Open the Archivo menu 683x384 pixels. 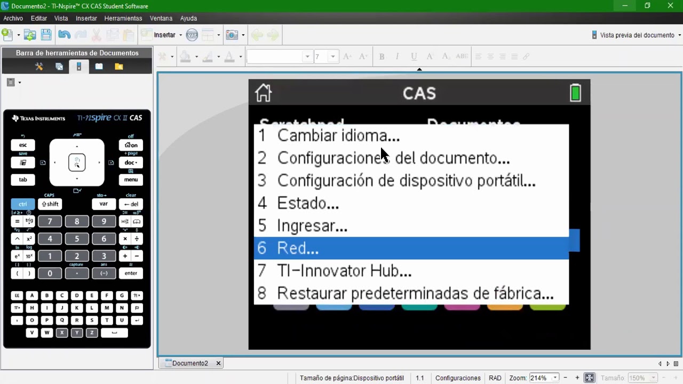tap(13, 18)
